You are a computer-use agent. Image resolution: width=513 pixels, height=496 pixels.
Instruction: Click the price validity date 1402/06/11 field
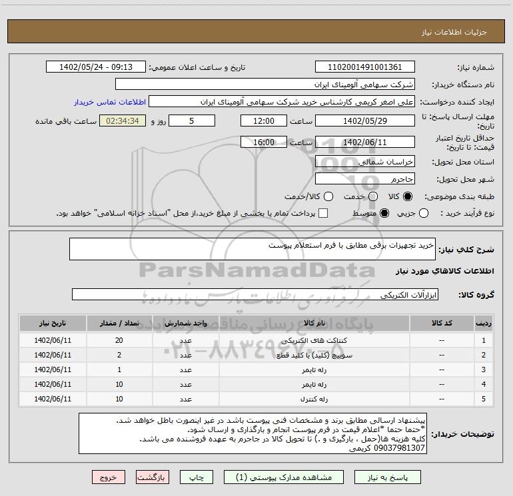(365, 142)
